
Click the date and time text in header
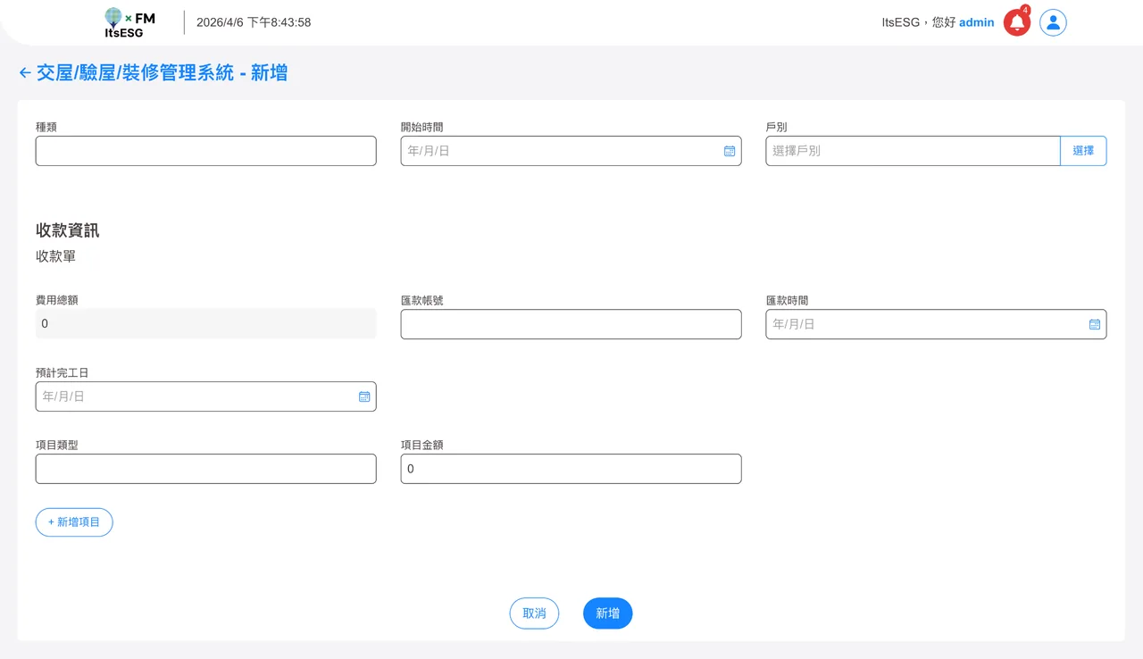click(254, 22)
